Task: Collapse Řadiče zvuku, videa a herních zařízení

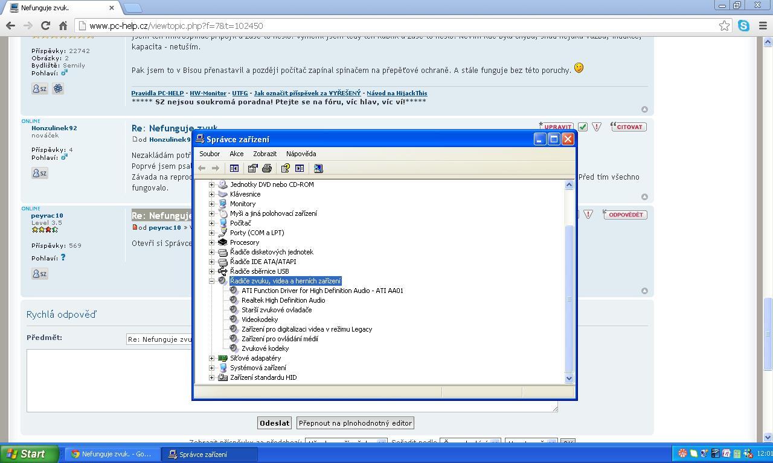Action: pyautogui.click(x=211, y=281)
